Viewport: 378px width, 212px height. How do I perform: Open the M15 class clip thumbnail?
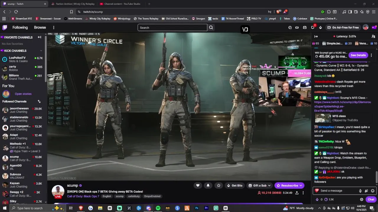pyautogui.click(x=323, y=118)
